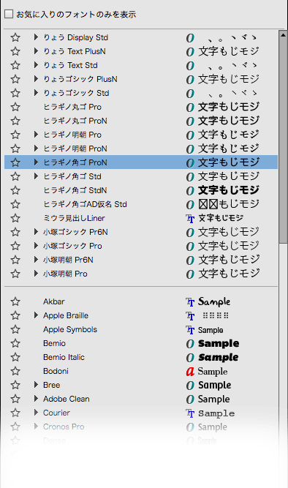Select Bemio font name
The image size is (288, 488).
[x=54, y=343]
